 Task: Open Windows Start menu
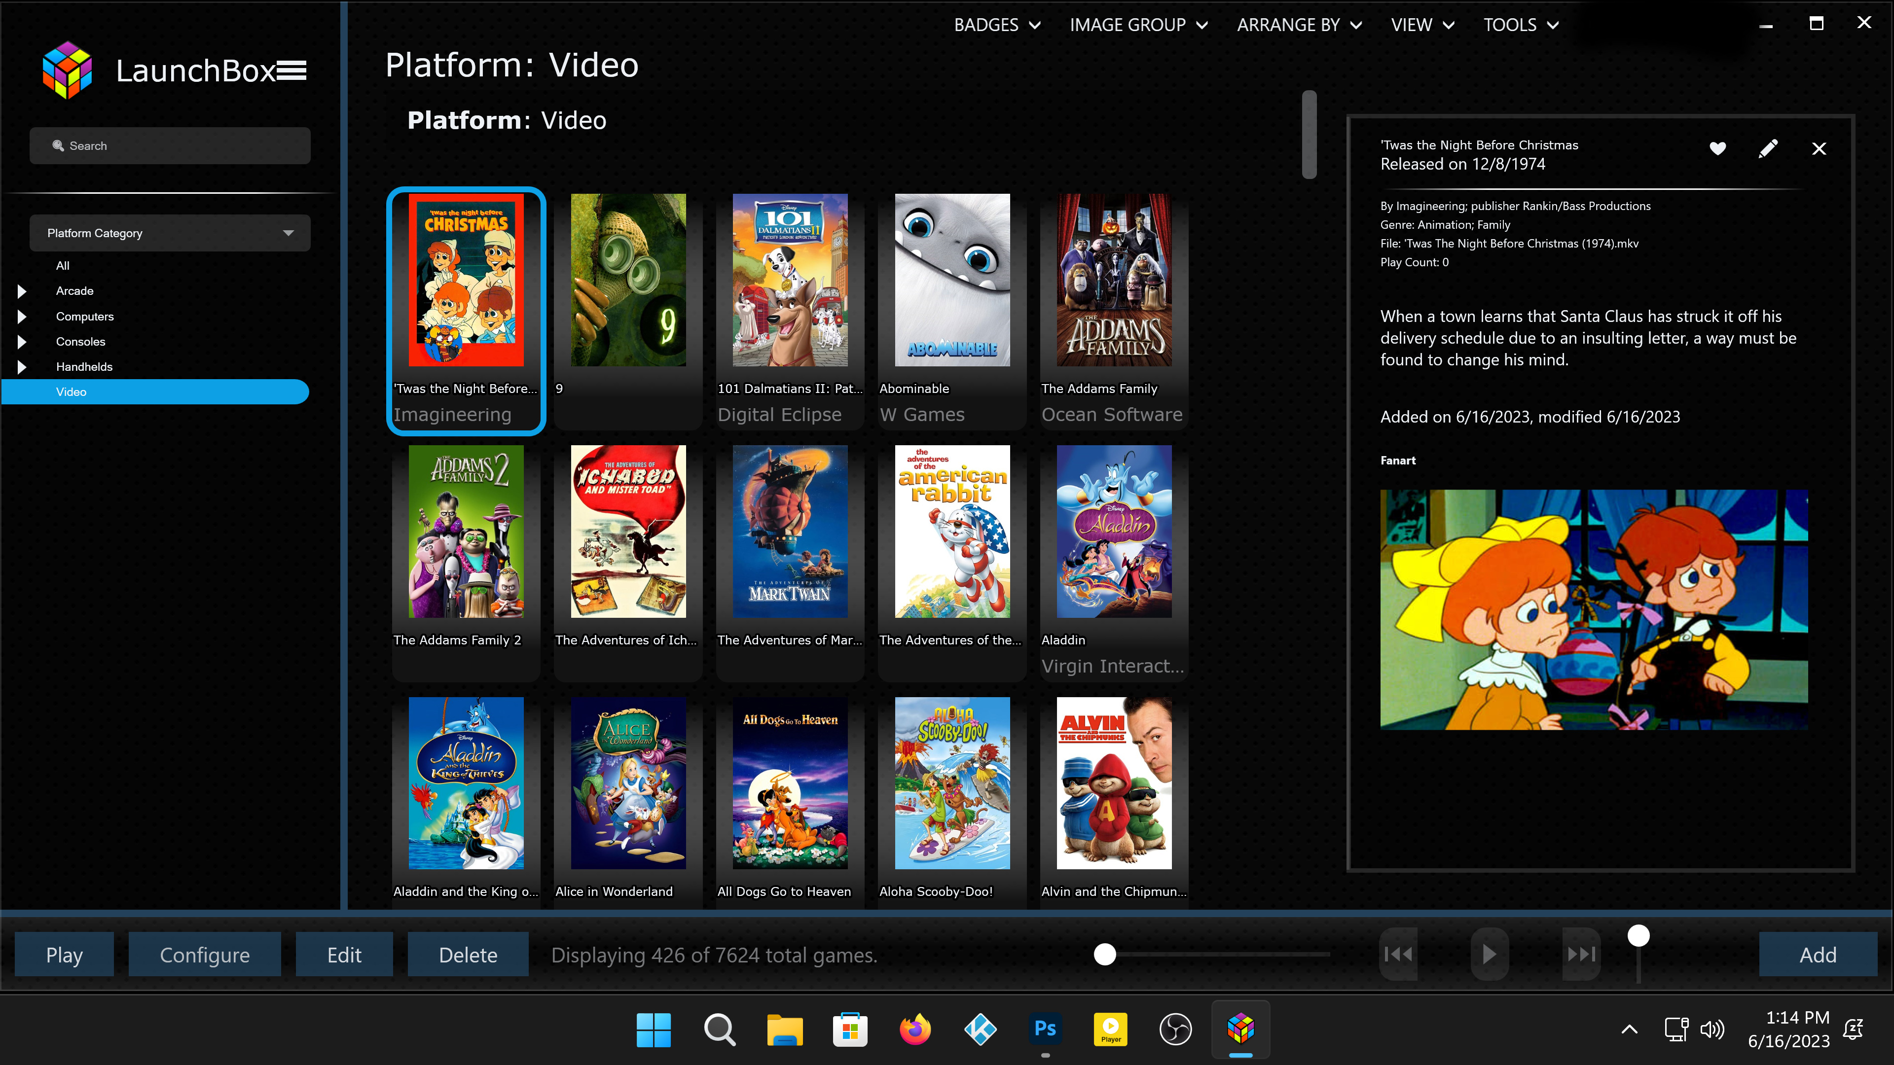click(654, 1029)
